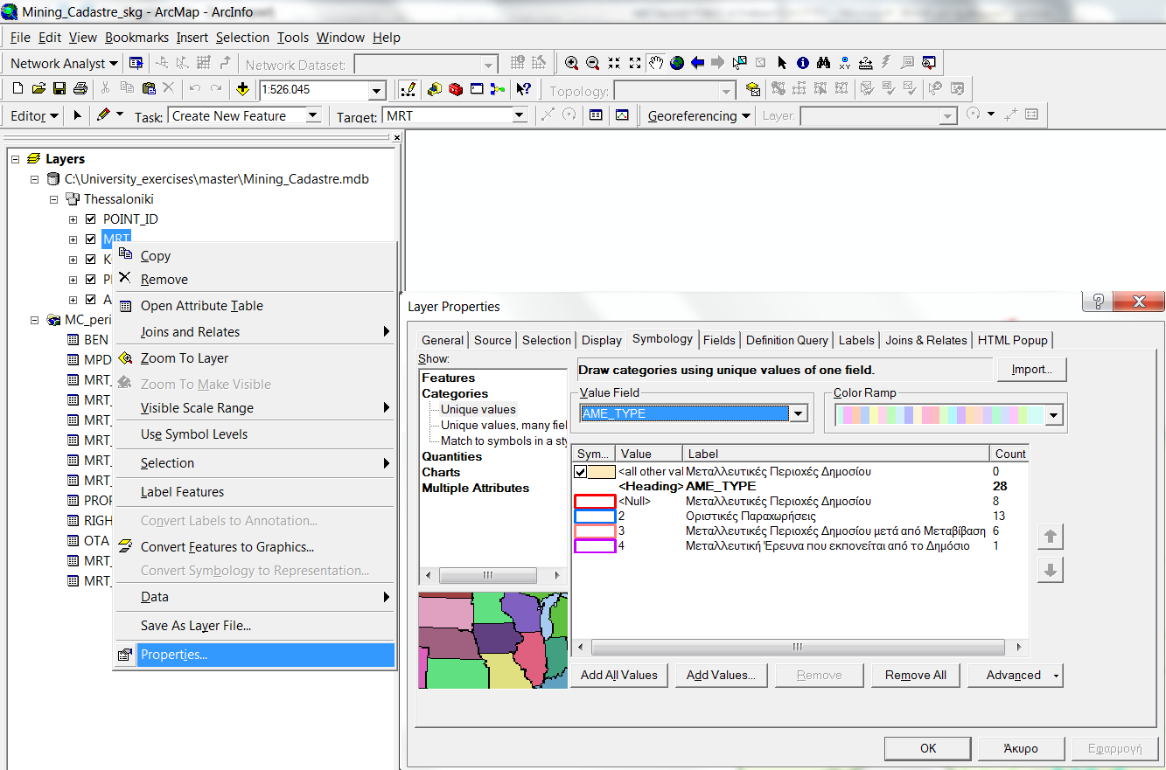This screenshot has height=770, width=1166.
Task: Click the OK button
Action: (928, 748)
